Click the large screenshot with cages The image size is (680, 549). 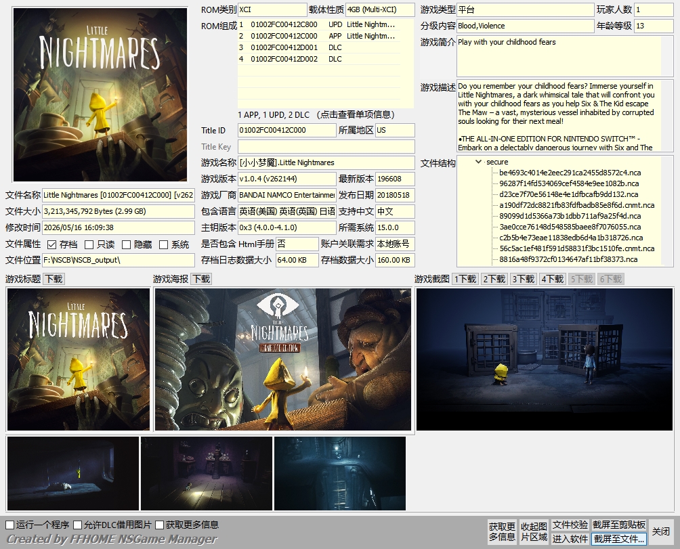tap(545, 359)
